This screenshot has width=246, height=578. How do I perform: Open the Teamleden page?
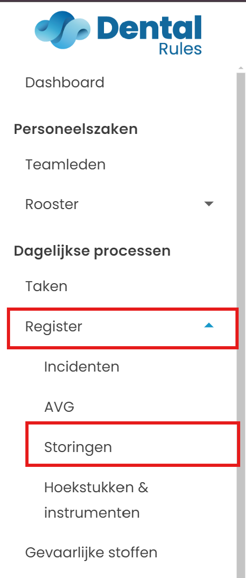pos(65,164)
